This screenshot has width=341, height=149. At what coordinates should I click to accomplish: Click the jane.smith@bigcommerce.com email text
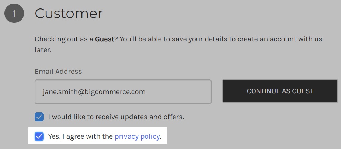(94, 91)
